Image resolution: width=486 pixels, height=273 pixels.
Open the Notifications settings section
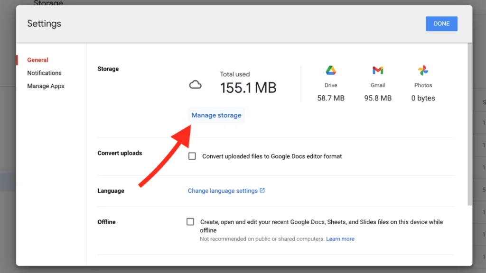click(44, 73)
